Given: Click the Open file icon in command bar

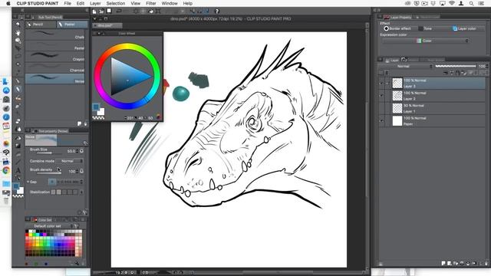Looking at the screenshot, I should (x=101, y=11).
